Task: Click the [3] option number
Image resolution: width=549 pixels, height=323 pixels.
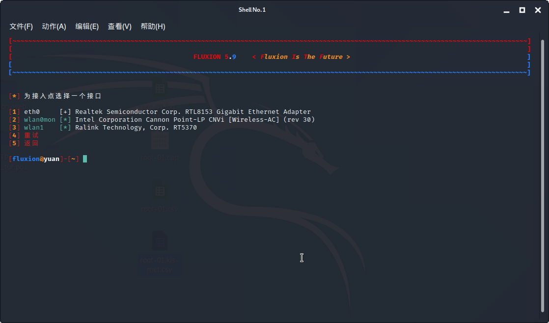Action: (14, 127)
